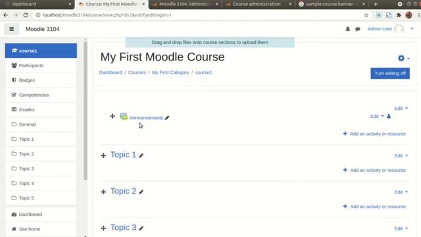Image resolution: width=421 pixels, height=237 pixels.
Task: Jump to Topic 2 in side navigation
Action: click(x=41, y=154)
